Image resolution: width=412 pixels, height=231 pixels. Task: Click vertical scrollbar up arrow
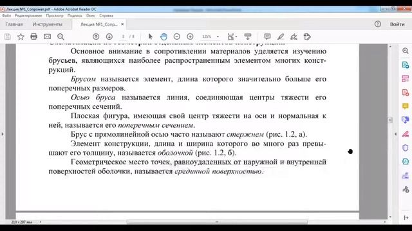390,47
